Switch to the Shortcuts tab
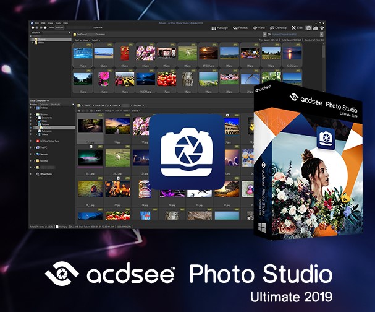This screenshot has width=375, height=312. (x=55, y=105)
